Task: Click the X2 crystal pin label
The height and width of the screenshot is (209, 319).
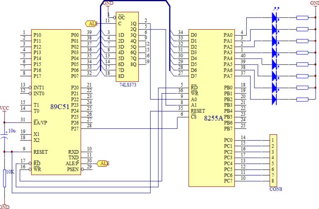Action: pyautogui.click(x=36, y=140)
